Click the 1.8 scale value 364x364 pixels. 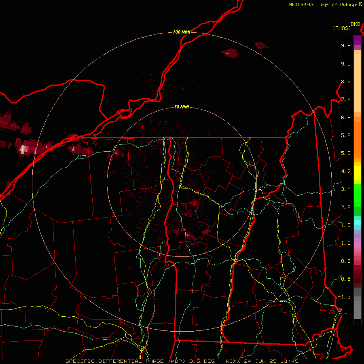click(x=346, y=225)
